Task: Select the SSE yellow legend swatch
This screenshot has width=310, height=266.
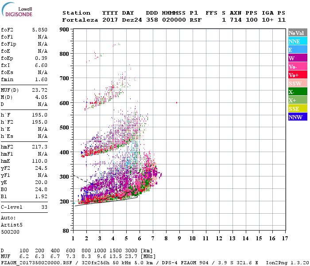Action: point(298,109)
